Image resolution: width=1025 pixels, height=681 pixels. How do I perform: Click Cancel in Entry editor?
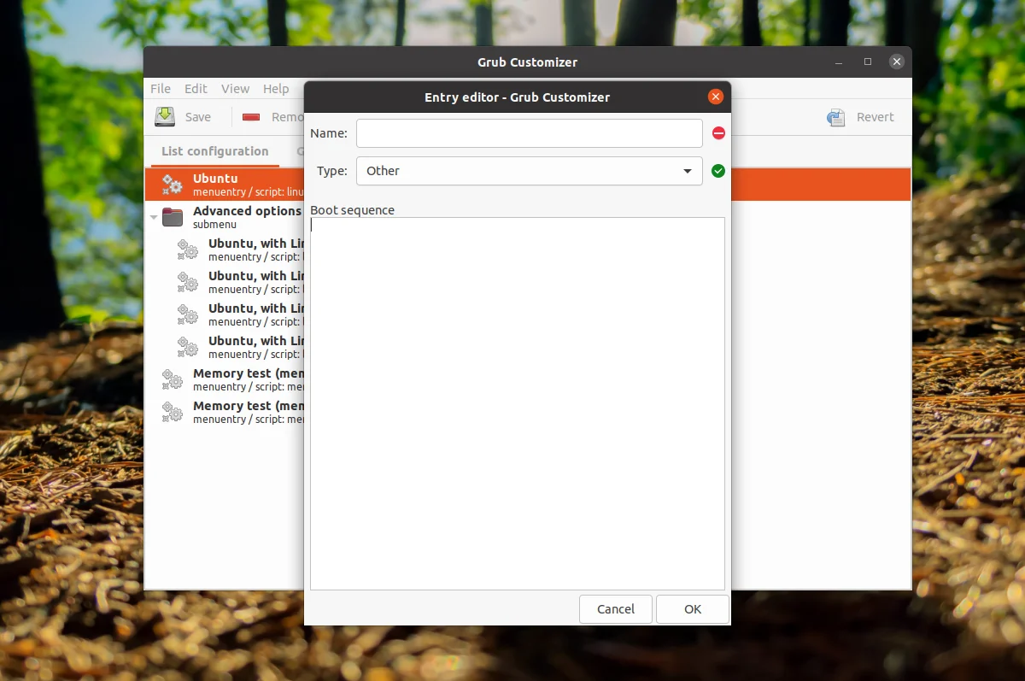pos(616,609)
